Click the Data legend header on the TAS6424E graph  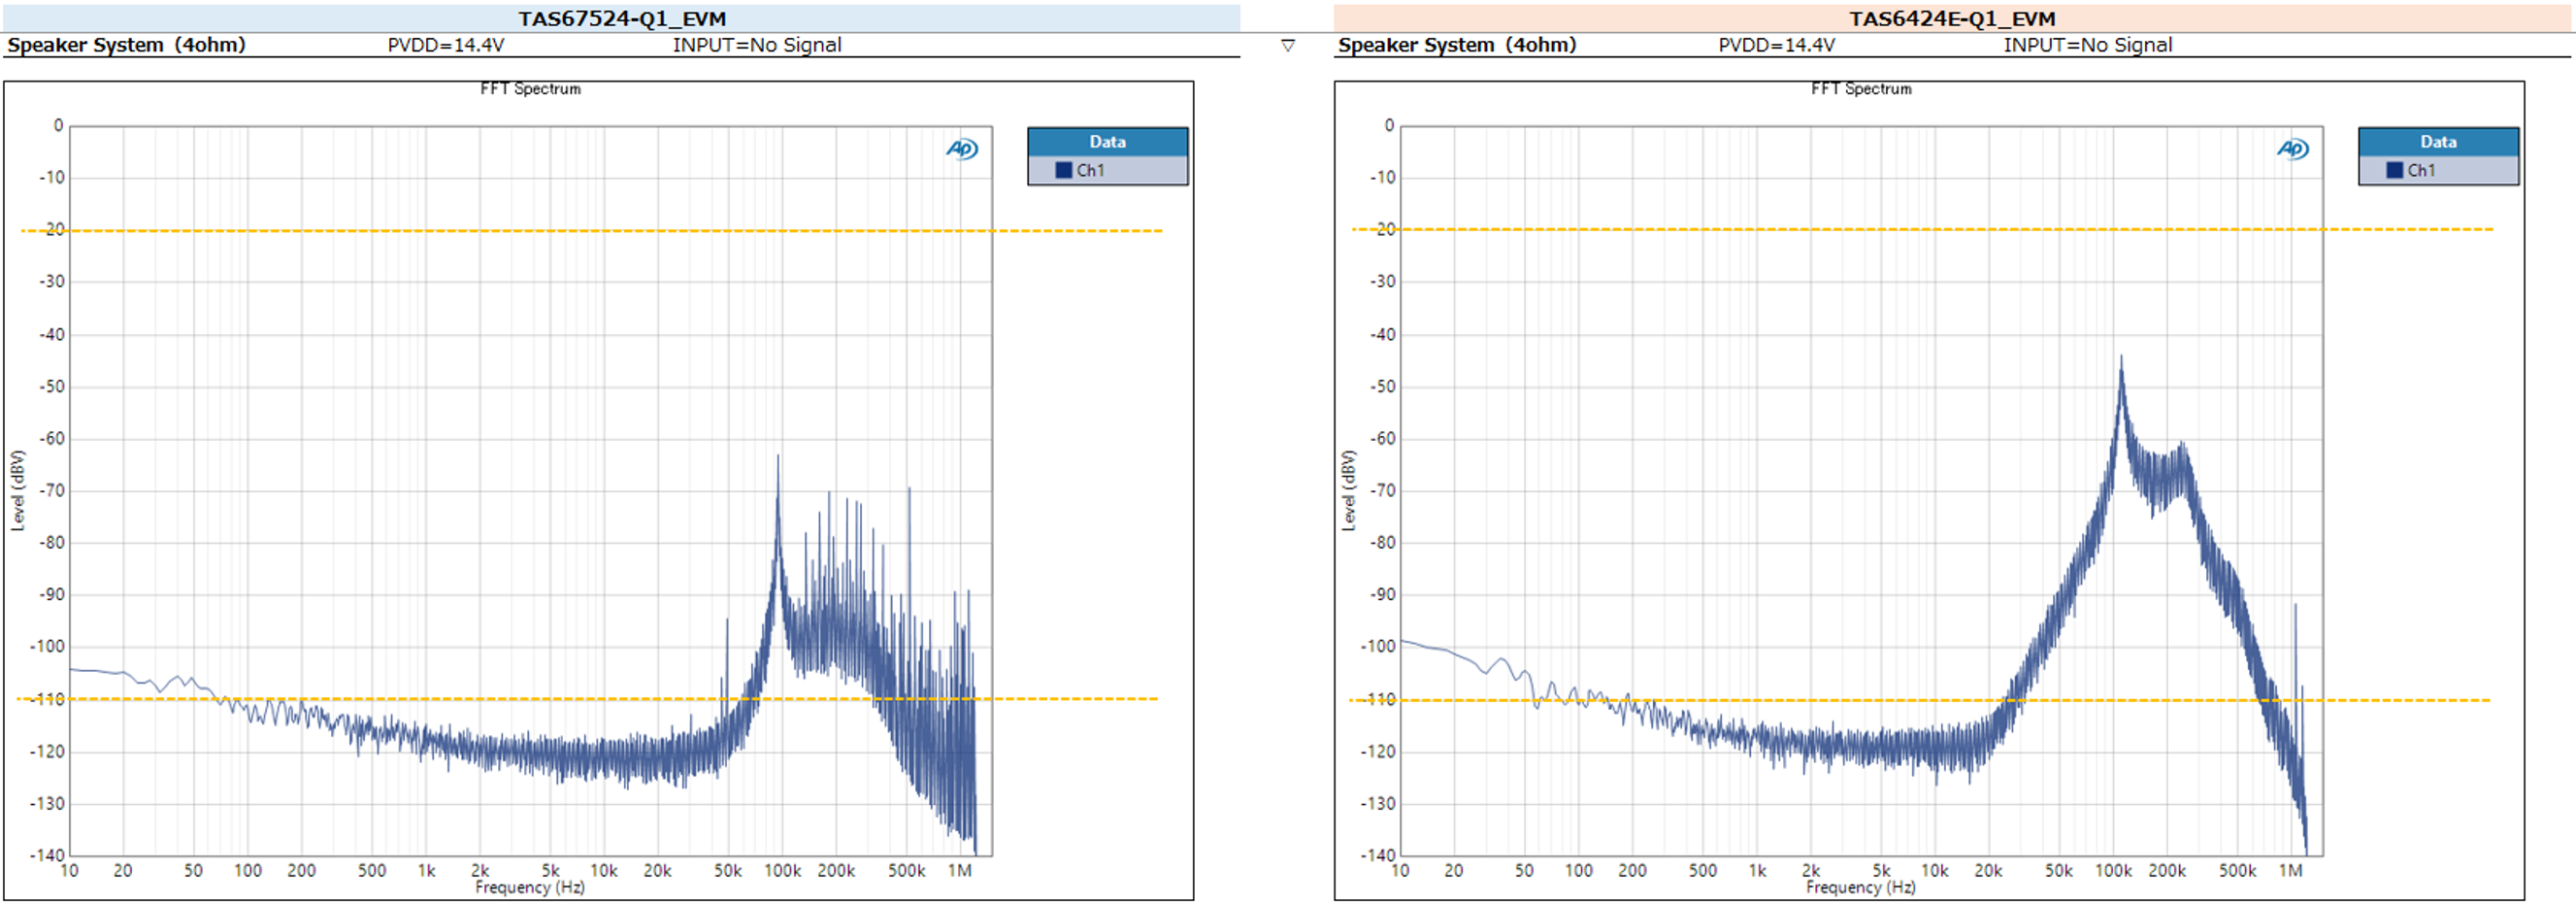[x=2439, y=142]
